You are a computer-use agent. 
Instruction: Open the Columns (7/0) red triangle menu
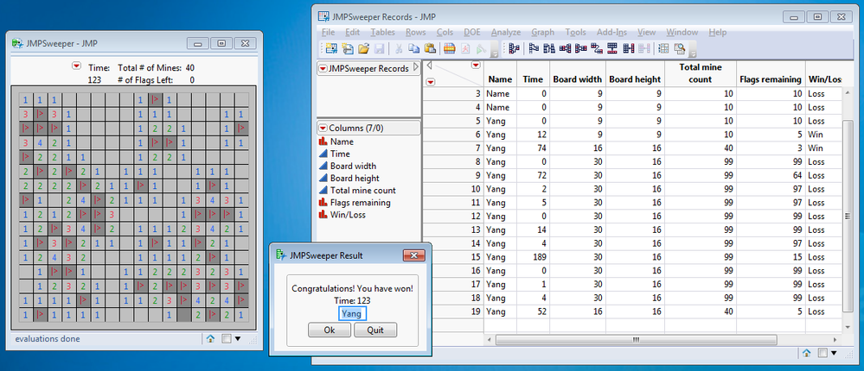coord(323,128)
